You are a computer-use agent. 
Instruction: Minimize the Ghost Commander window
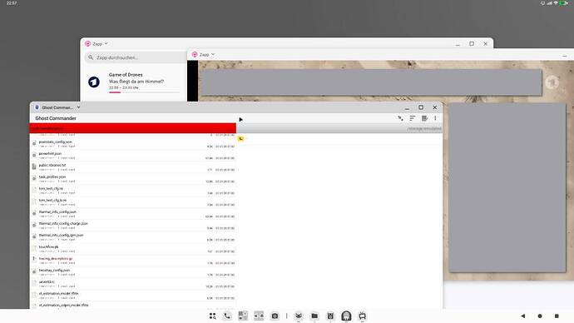[407, 108]
